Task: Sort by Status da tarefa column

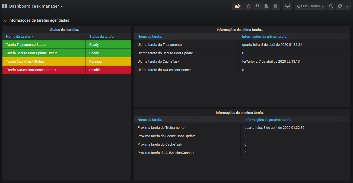Action: 102,36
